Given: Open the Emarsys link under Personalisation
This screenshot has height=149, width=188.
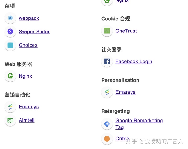Looking at the screenshot, I should click(x=125, y=92).
